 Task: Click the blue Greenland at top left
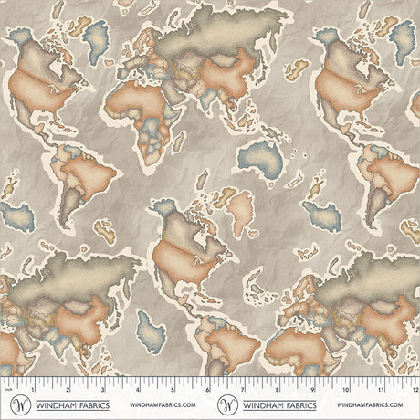(96, 42)
